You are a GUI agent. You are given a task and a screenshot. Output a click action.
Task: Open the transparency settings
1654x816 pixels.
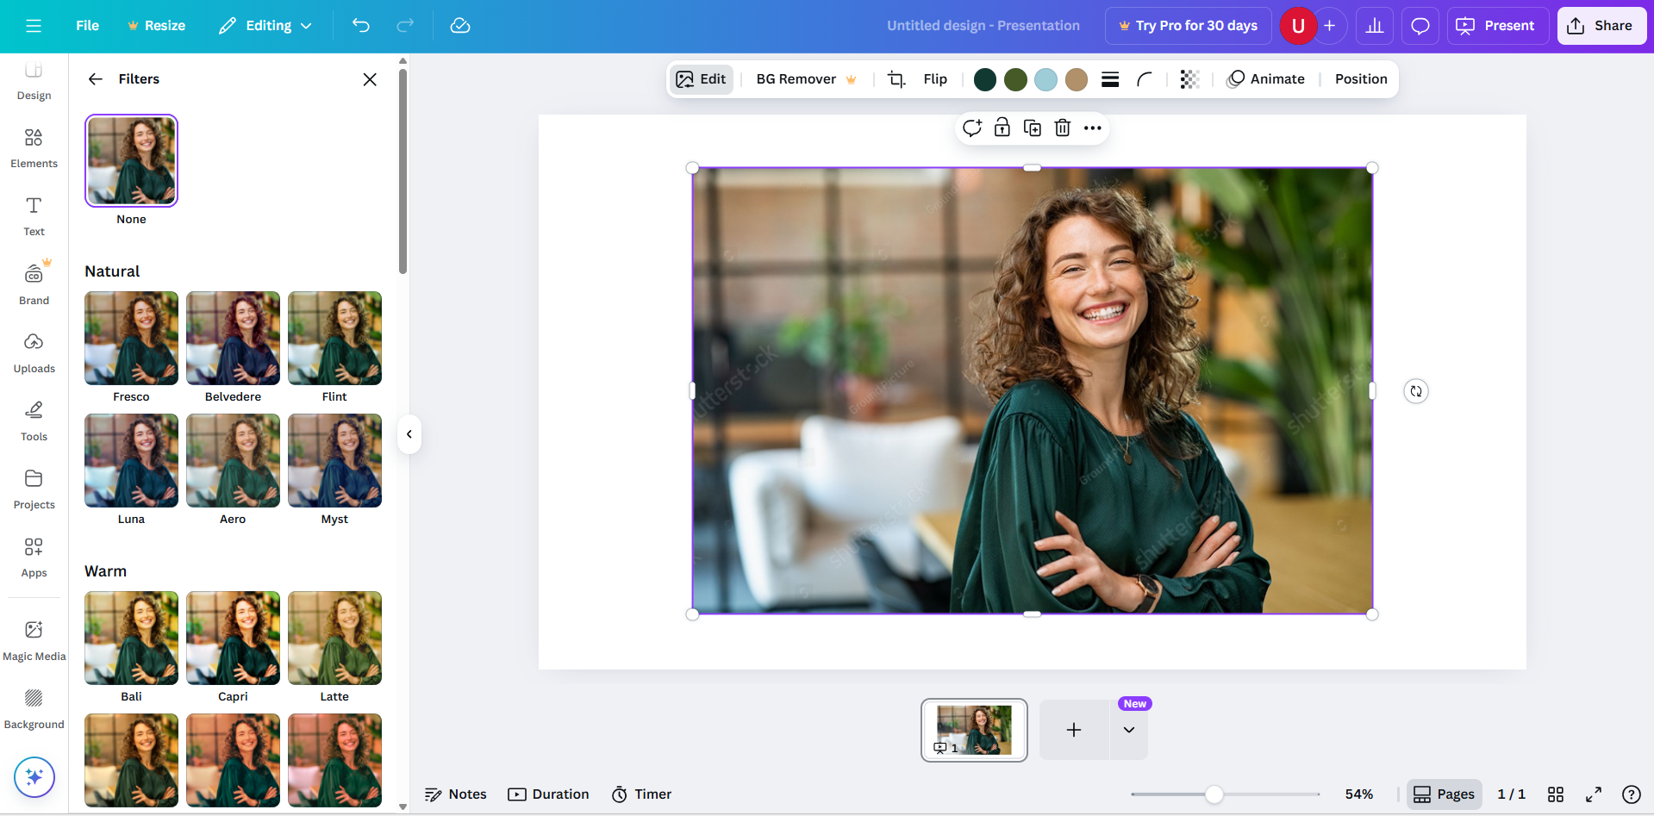click(x=1189, y=78)
